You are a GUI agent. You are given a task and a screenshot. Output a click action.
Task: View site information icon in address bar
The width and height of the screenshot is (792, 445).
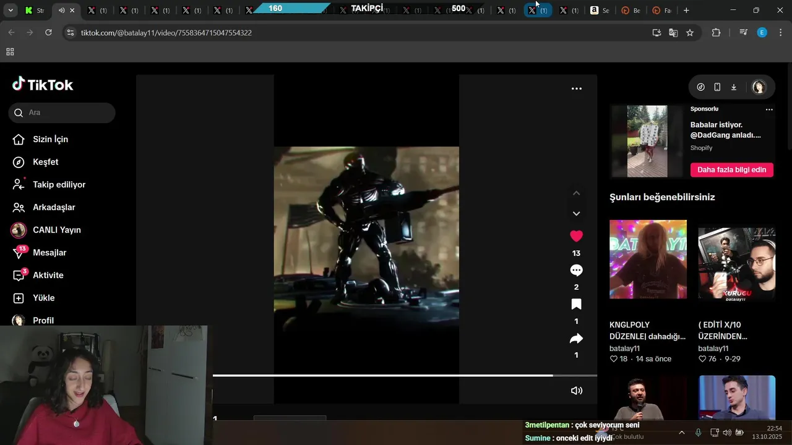[x=71, y=33]
